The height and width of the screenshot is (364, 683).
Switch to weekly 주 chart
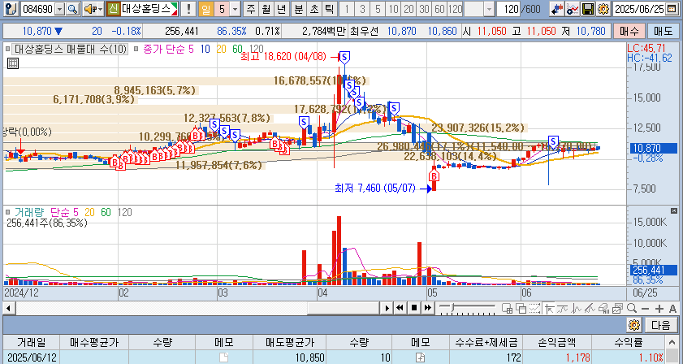pyautogui.click(x=250, y=8)
